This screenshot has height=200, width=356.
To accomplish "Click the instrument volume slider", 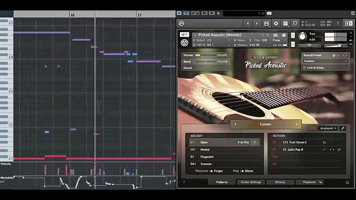I will click(335, 45).
